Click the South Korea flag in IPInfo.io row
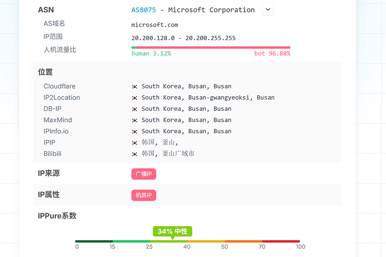Image resolution: width=386 pixels, height=257 pixels. [x=135, y=132]
